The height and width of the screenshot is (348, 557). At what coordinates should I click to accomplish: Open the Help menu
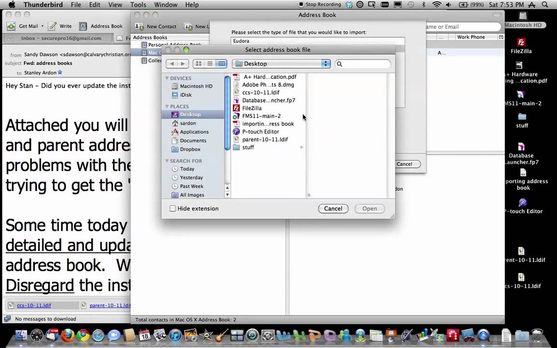pos(192,5)
